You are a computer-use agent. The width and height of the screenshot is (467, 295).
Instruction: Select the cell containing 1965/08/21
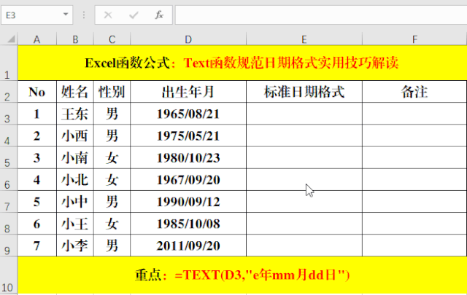coord(188,114)
